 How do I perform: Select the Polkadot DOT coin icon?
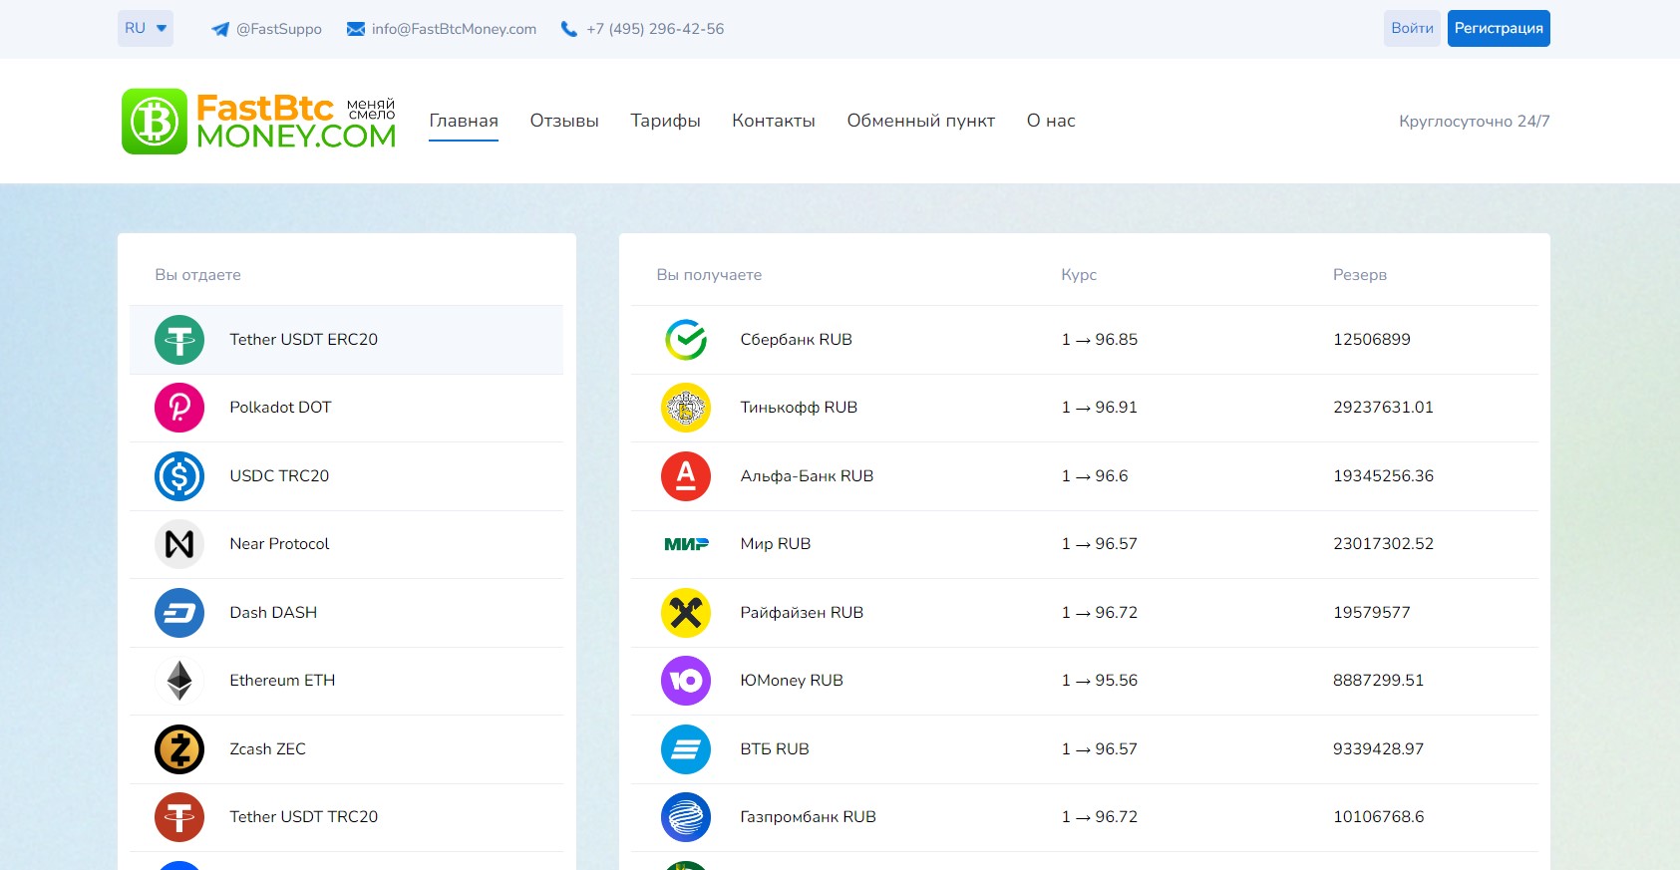click(x=179, y=408)
